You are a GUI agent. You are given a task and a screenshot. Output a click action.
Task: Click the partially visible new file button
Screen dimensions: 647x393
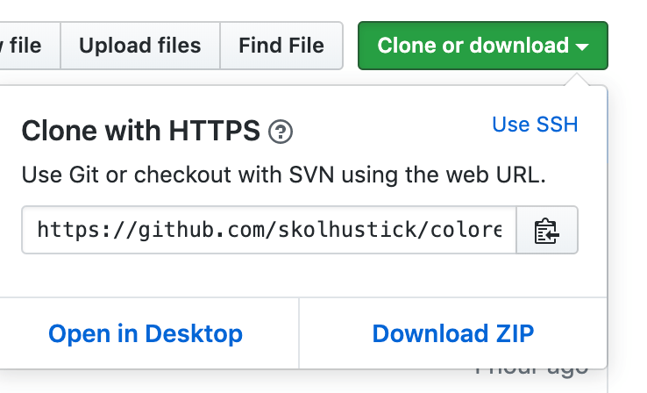pos(30,46)
